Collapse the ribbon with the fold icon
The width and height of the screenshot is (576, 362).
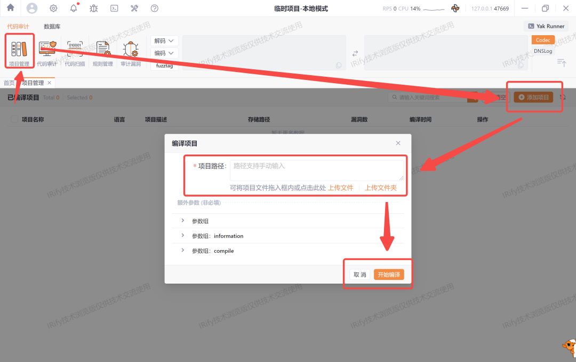[x=561, y=62]
